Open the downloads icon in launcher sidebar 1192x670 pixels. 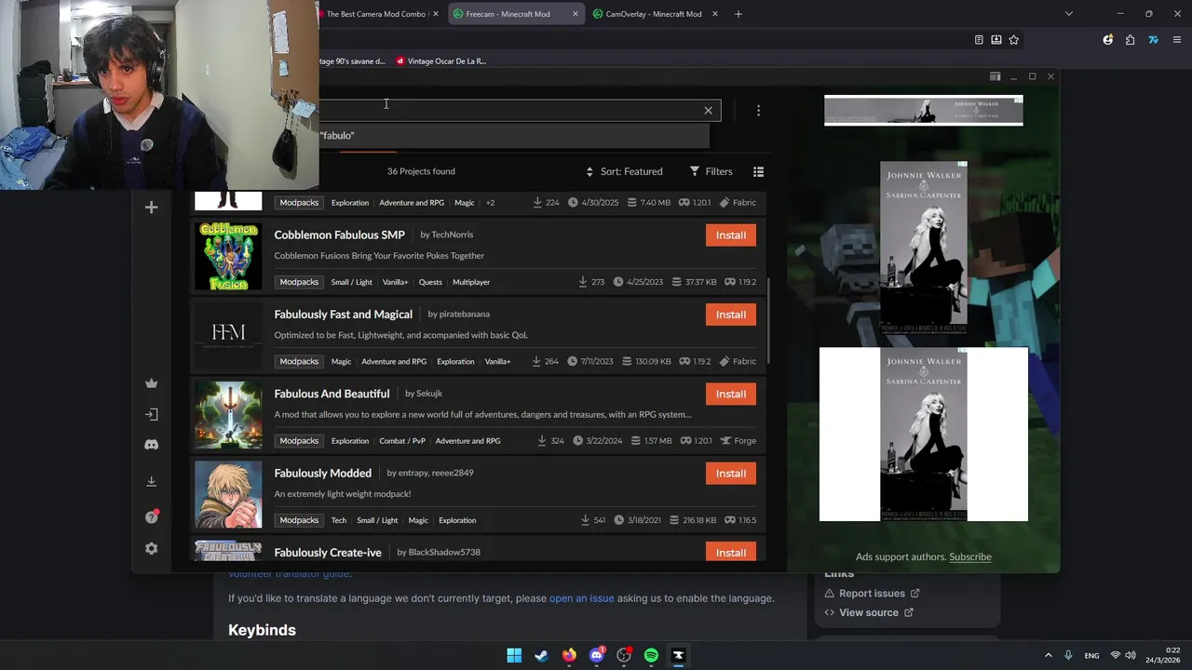point(151,481)
